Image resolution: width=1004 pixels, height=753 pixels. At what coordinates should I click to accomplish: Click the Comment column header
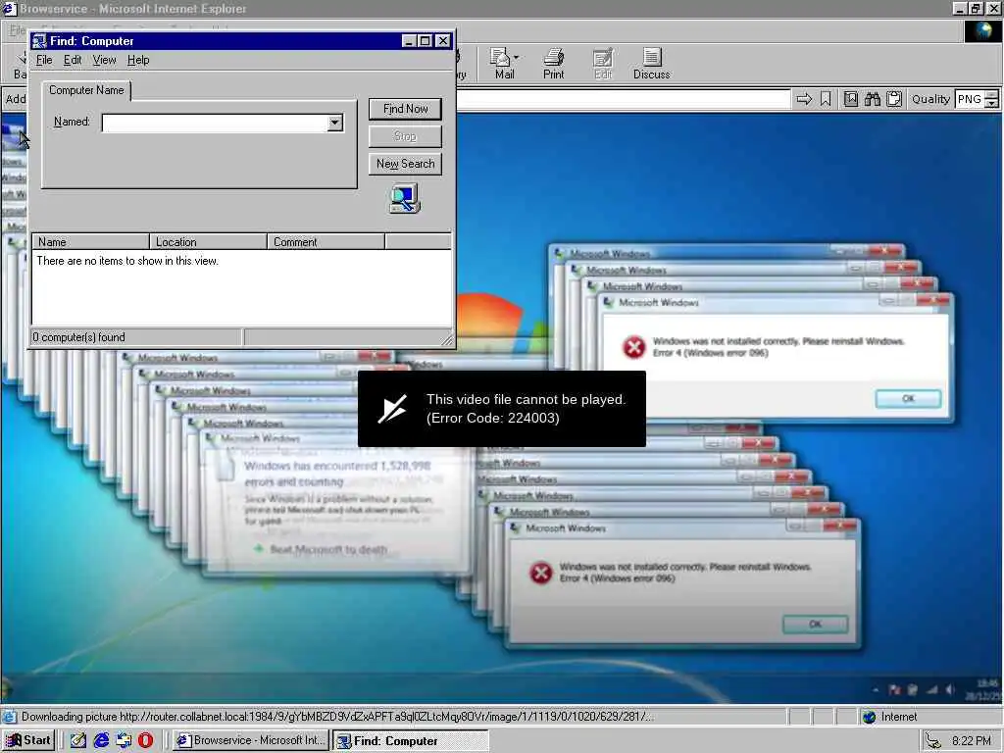tap(326, 242)
